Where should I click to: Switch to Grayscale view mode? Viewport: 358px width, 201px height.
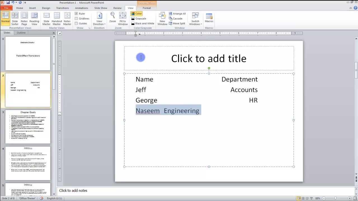click(139, 18)
